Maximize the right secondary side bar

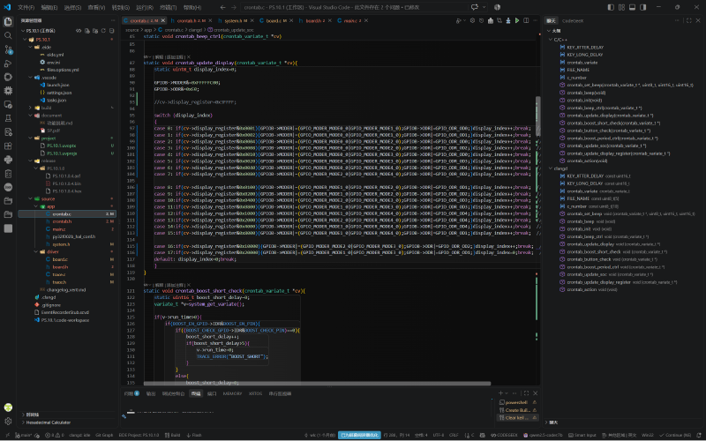689,20
